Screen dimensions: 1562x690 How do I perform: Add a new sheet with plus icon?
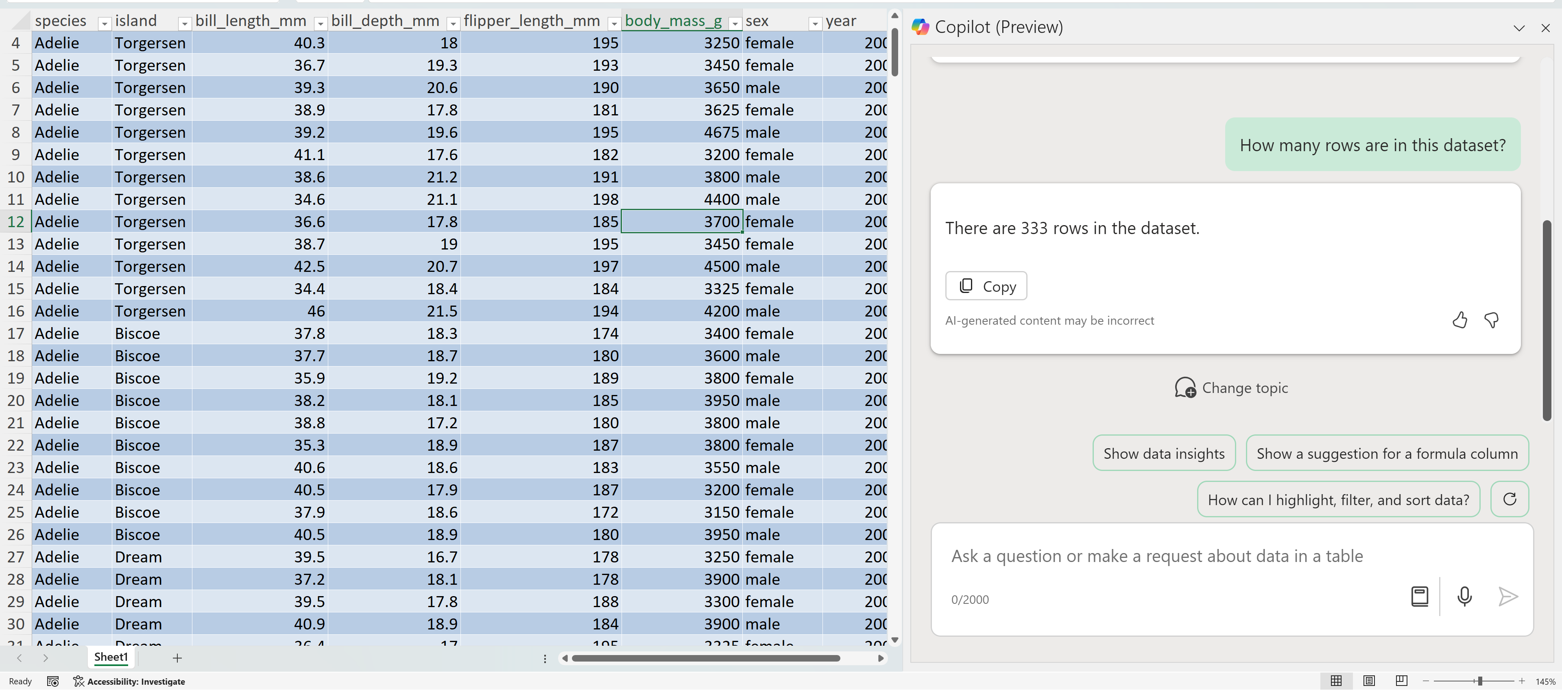click(x=177, y=658)
